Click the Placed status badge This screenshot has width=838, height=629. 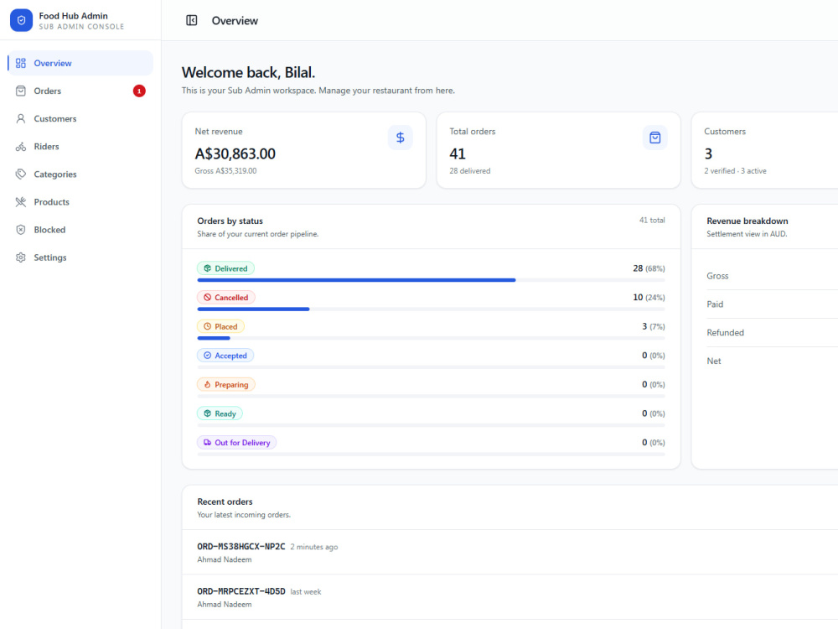[220, 326]
